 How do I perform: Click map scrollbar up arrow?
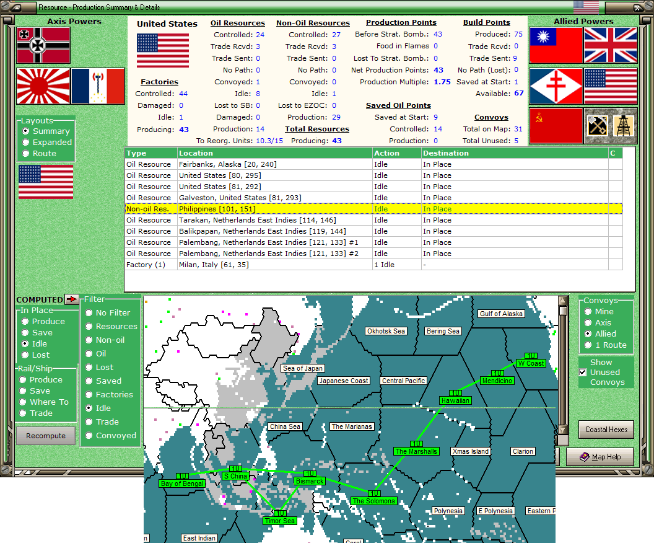pos(563,301)
